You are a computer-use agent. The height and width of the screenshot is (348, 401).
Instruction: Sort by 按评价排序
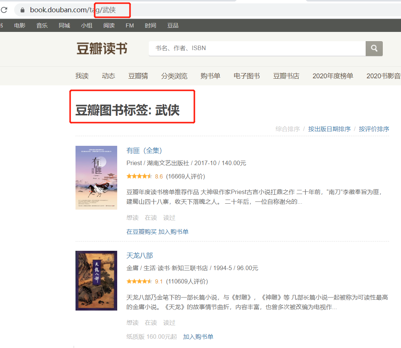point(374,129)
